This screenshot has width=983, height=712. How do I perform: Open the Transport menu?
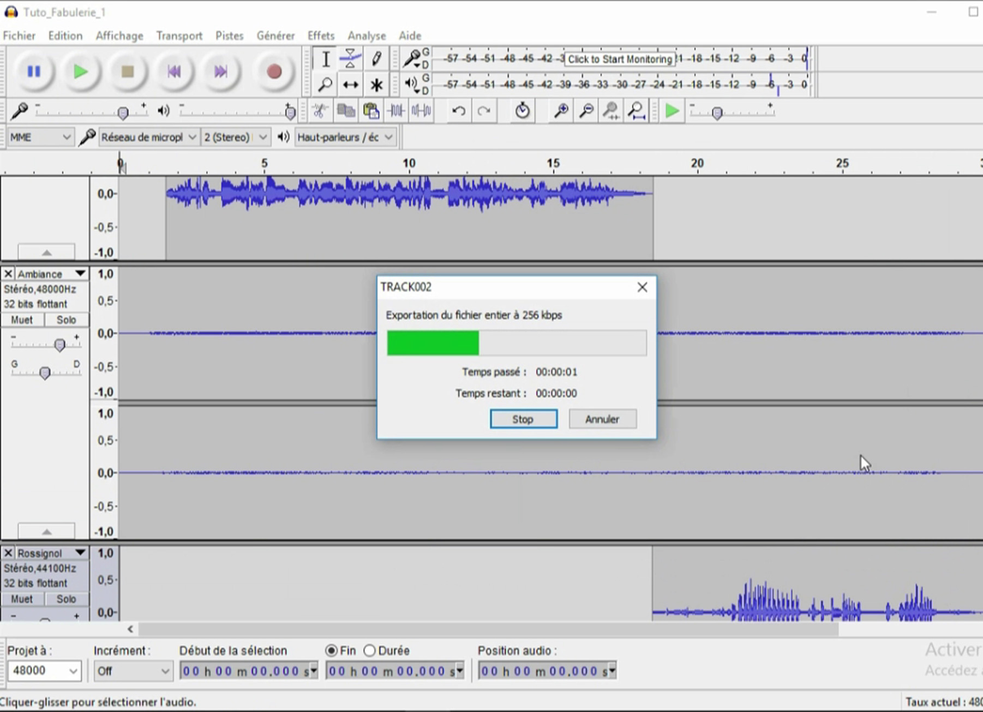click(x=179, y=35)
